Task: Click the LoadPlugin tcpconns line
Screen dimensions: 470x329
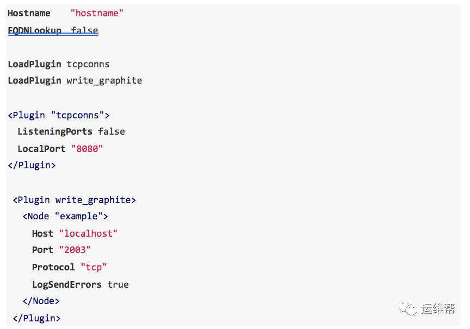Action: coord(59,64)
